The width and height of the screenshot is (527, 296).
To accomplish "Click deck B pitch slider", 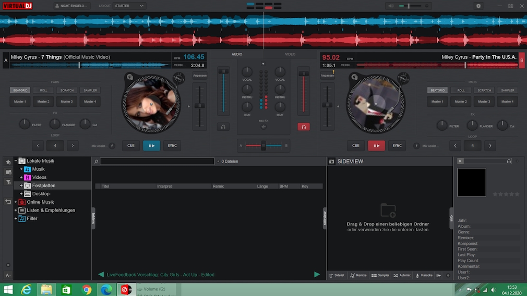I will pyautogui.click(x=327, y=106).
